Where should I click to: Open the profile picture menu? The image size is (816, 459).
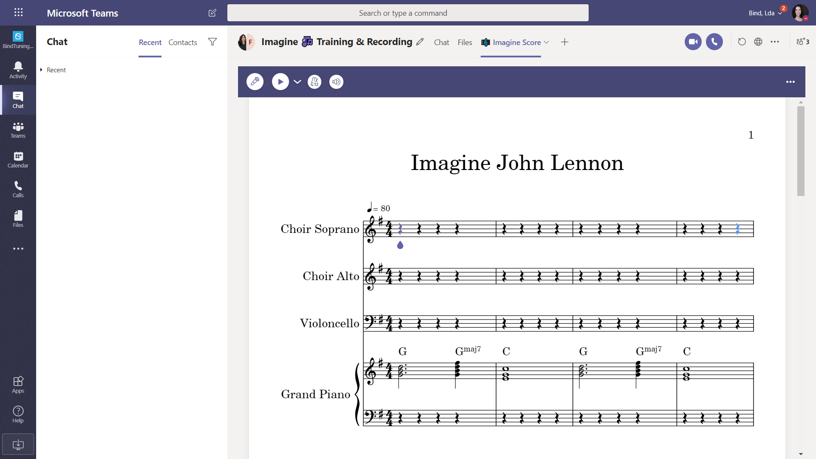pos(800,13)
